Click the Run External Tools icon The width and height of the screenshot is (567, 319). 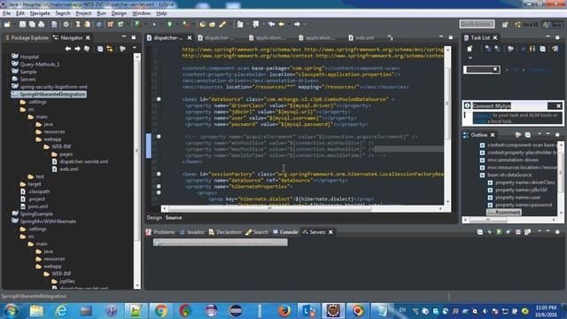[x=186, y=24]
